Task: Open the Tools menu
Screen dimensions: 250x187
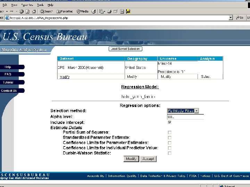Action: coord(40,5)
